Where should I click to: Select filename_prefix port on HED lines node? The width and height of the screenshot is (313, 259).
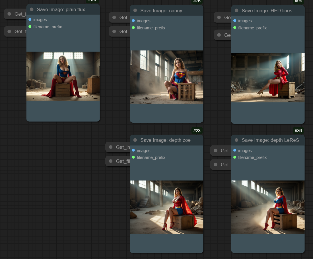coord(235,28)
